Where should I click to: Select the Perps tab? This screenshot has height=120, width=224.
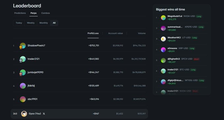[33, 13]
